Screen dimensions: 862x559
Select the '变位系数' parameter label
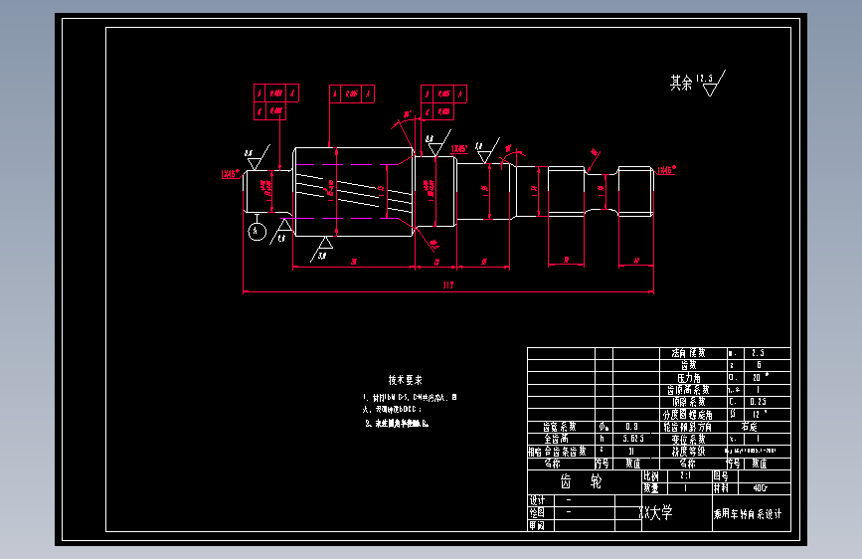click(x=688, y=439)
